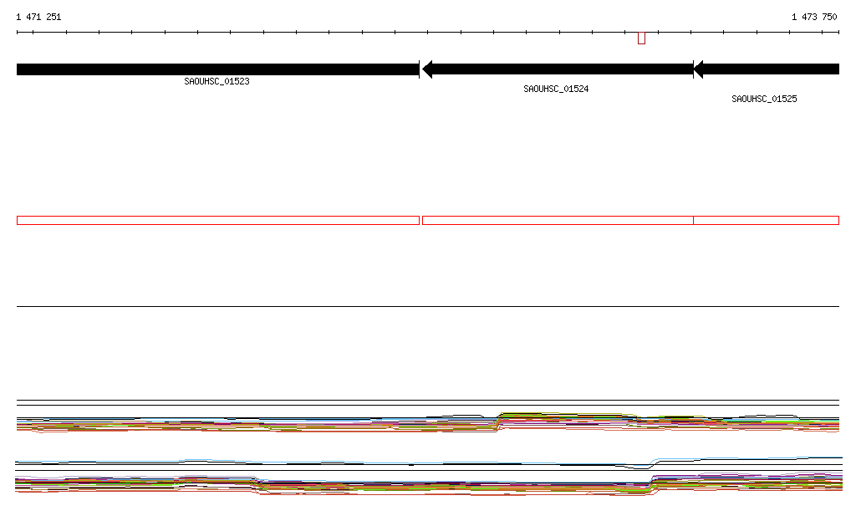Viewport: 856px width, 511px height.
Task: Click the SAOUHSC_01525 label
Action: click(x=764, y=99)
